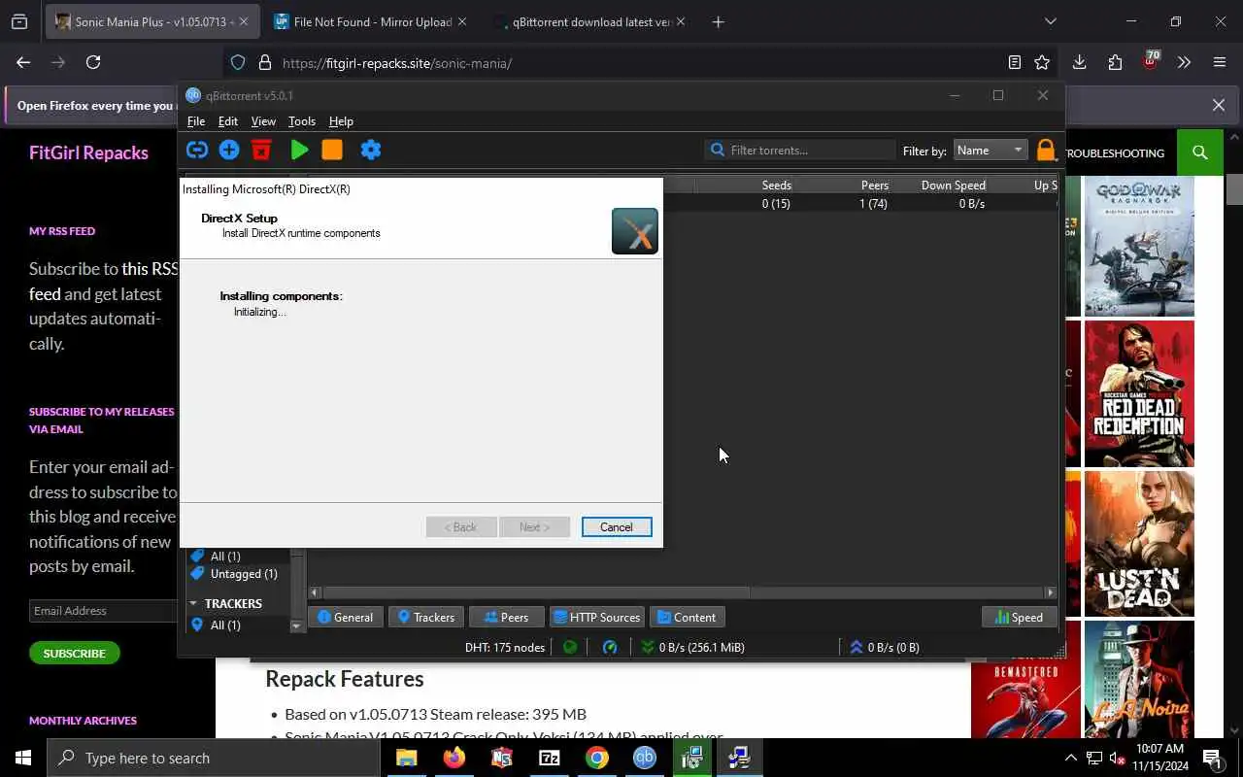Open the Lust'N Dead game thumbnail
The image size is (1243, 777).
coord(1139,544)
